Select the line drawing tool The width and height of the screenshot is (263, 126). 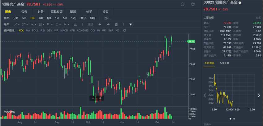15,24
